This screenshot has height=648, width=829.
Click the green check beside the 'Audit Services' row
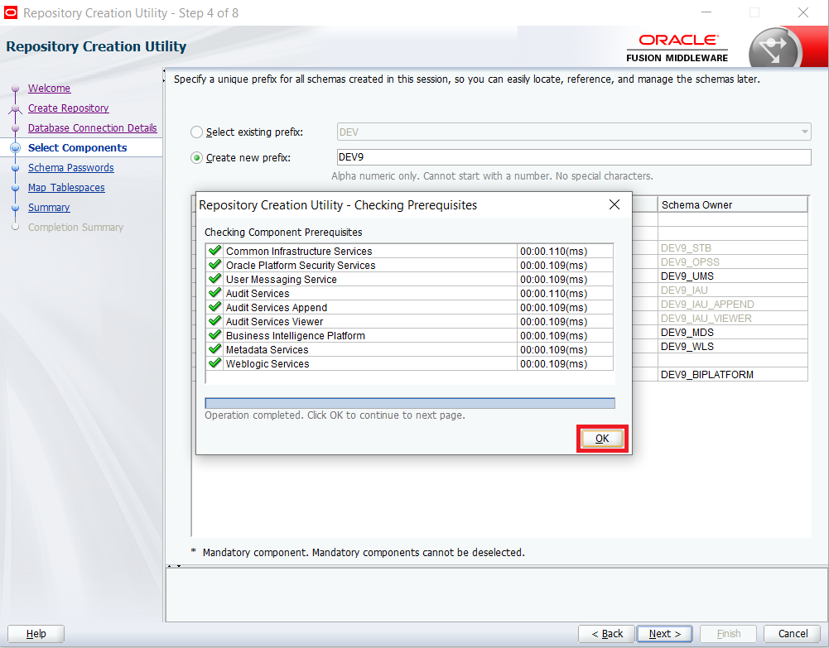214,293
